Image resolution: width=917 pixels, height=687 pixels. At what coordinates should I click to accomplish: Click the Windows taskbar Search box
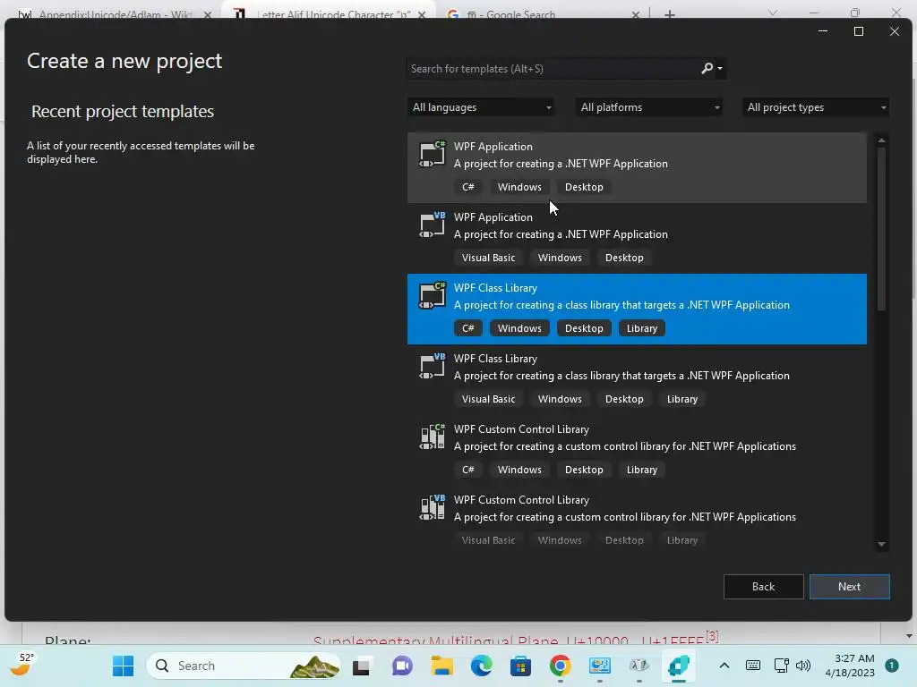244,666
